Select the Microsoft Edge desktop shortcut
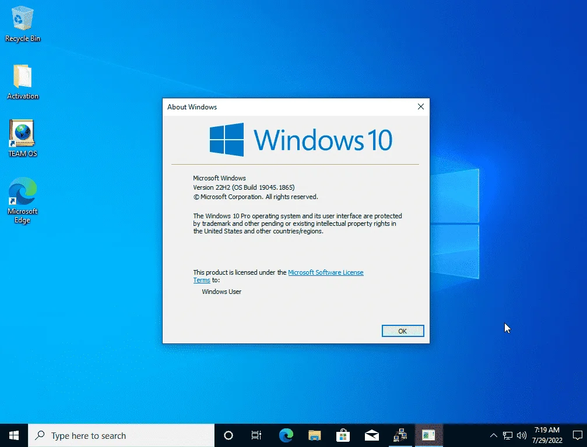The height and width of the screenshot is (447, 587). coord(23,200)
